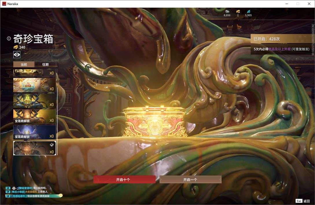Click the first chat message channel badge
The width and height of the screenshot is (315, 205).
coord(8,188)
